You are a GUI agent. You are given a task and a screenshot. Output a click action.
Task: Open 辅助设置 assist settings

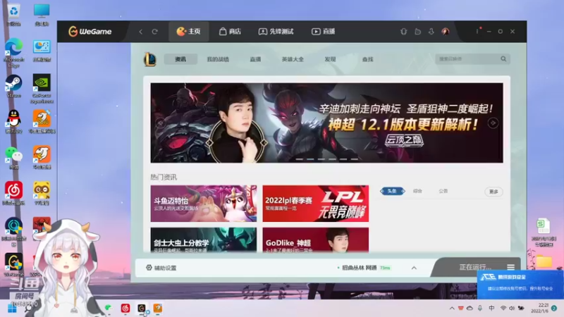[161, 268]
